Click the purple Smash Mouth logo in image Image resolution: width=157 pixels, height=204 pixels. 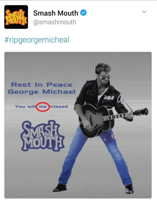coord(43,136)
